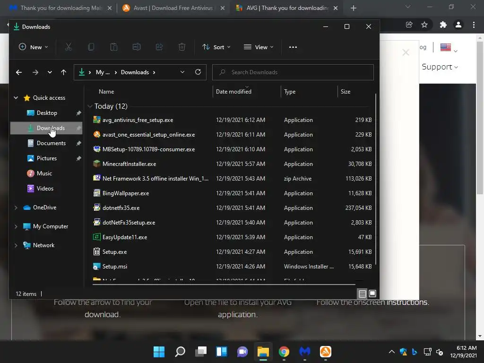Open the See more three-dots menu
484x363 pixels.
pos(293,47)
